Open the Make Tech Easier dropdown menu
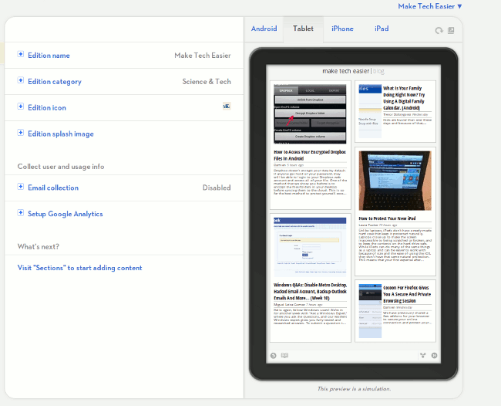 430,6
